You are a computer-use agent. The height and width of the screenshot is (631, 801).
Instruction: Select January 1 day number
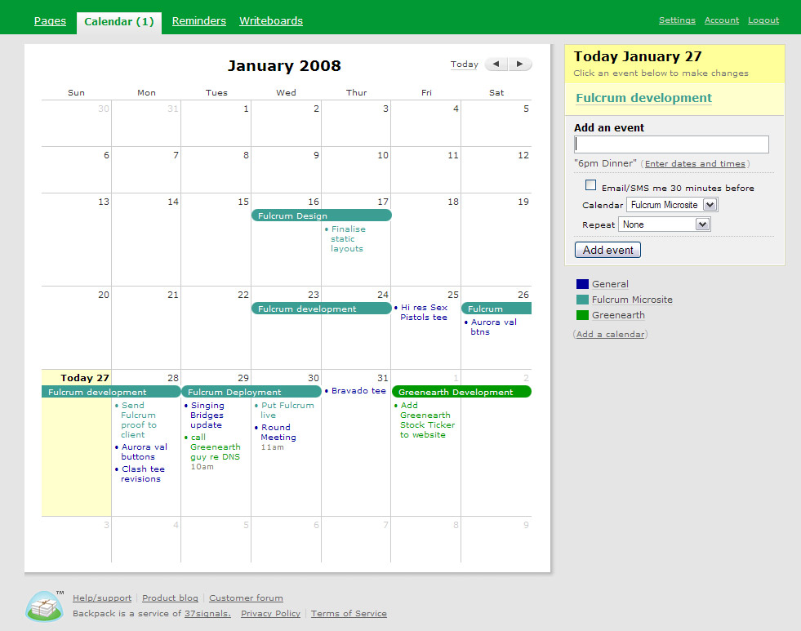click(247, 109)
